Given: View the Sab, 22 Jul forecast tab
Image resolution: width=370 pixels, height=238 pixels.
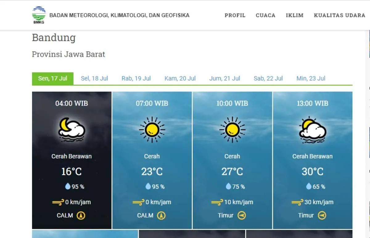Looking at the screenshot, I should (268, 78).
